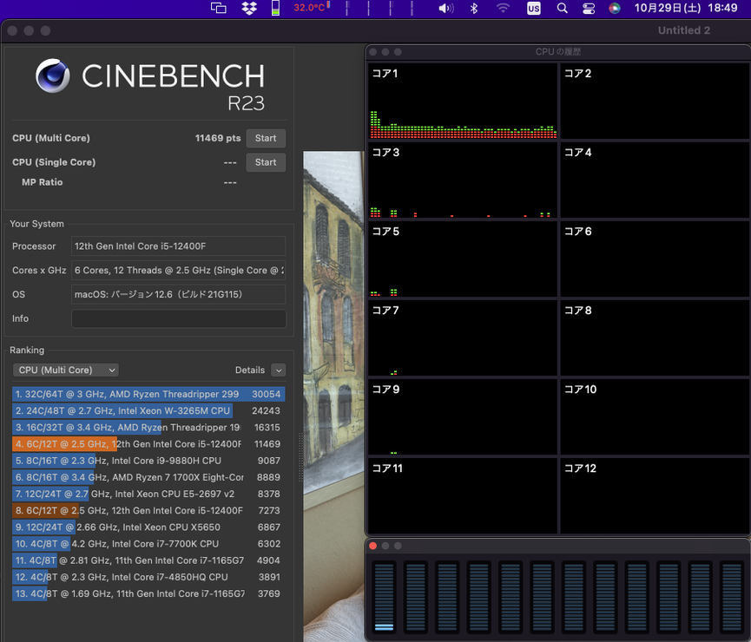Click the 32.0°C temperature monitor item
The image size is (751, 642).
[312, 8]
